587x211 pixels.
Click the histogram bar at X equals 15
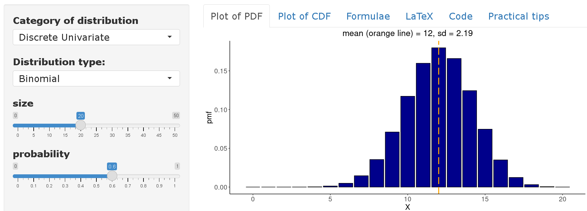click(485, 158)
